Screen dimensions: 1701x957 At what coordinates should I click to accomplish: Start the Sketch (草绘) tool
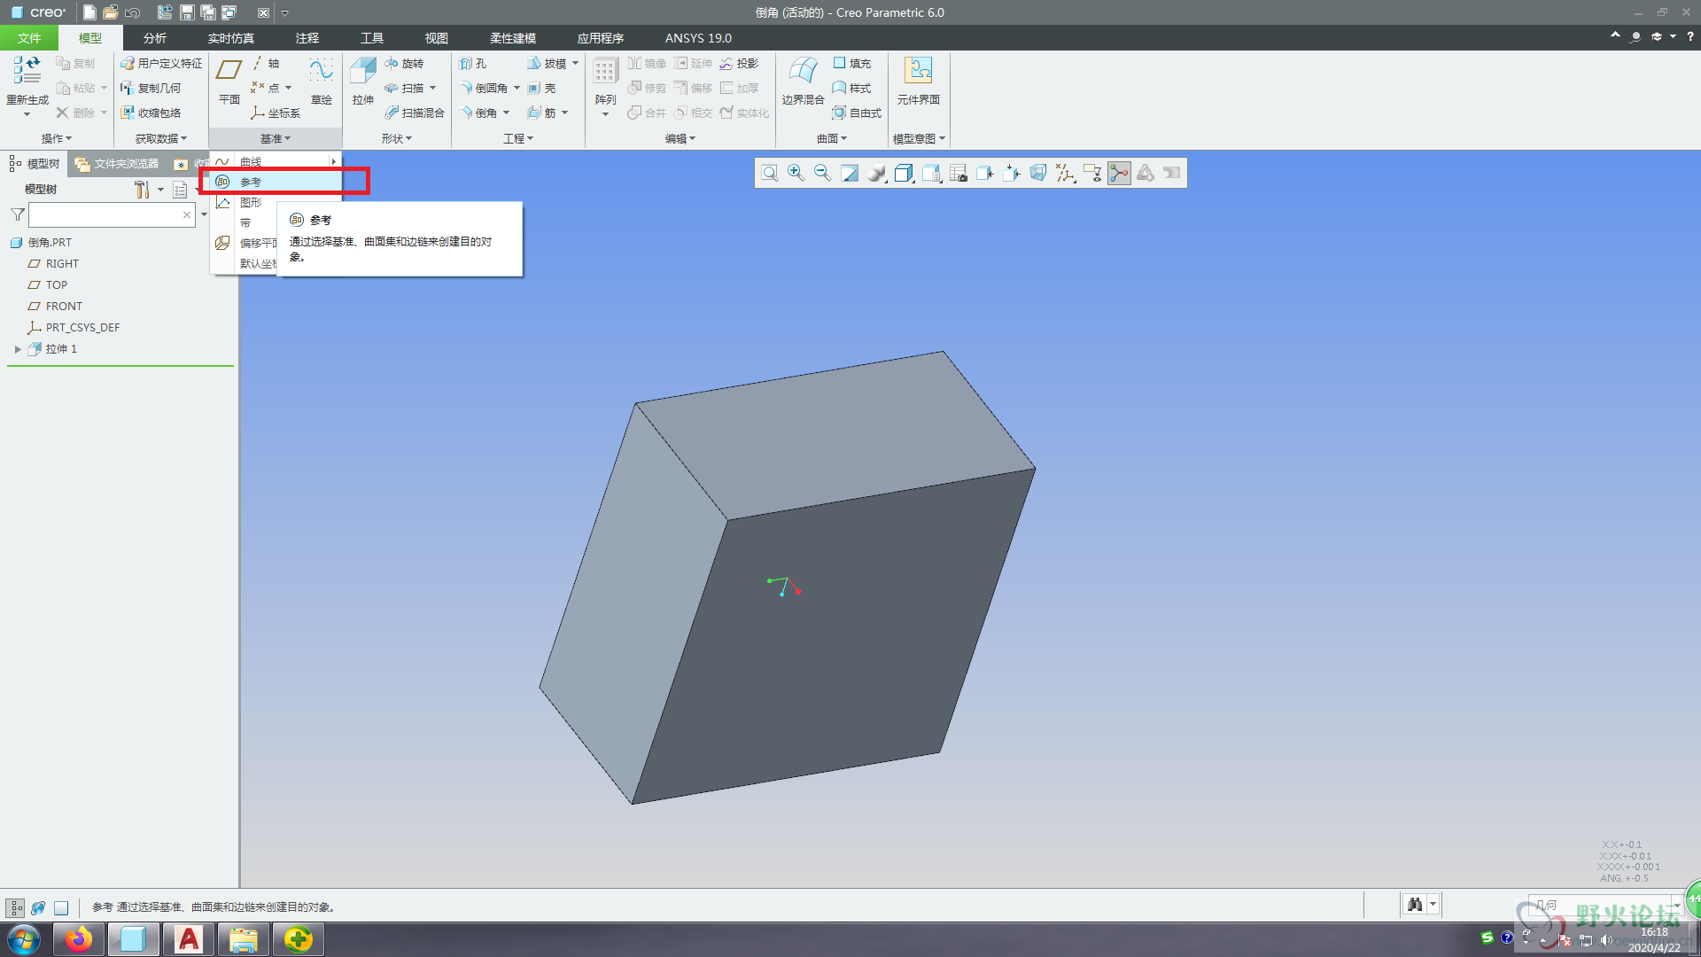point(321,82)
